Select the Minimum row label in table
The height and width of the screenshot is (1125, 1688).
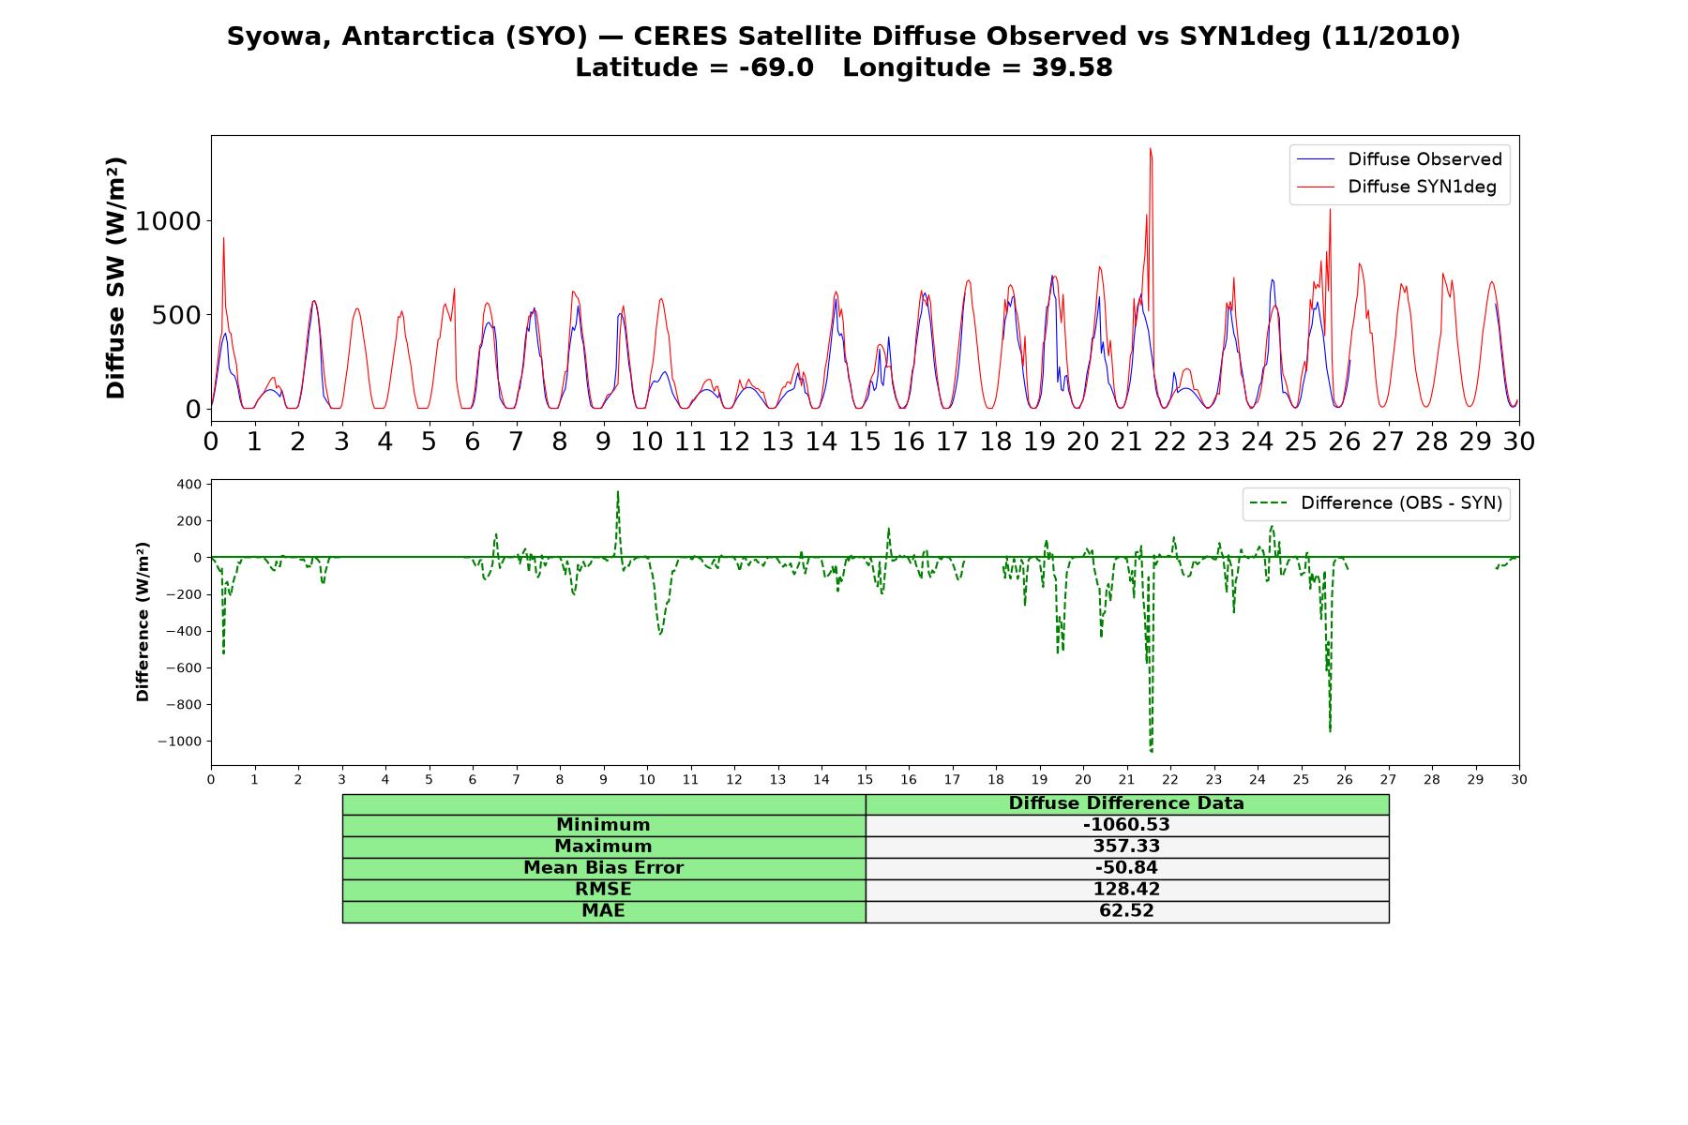point(603,825)
